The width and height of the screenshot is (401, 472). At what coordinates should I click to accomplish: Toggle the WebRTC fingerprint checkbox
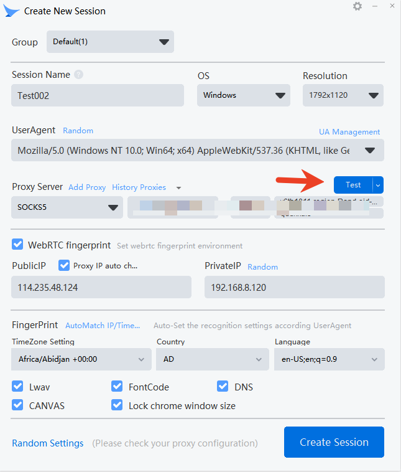tap(17, 245)
